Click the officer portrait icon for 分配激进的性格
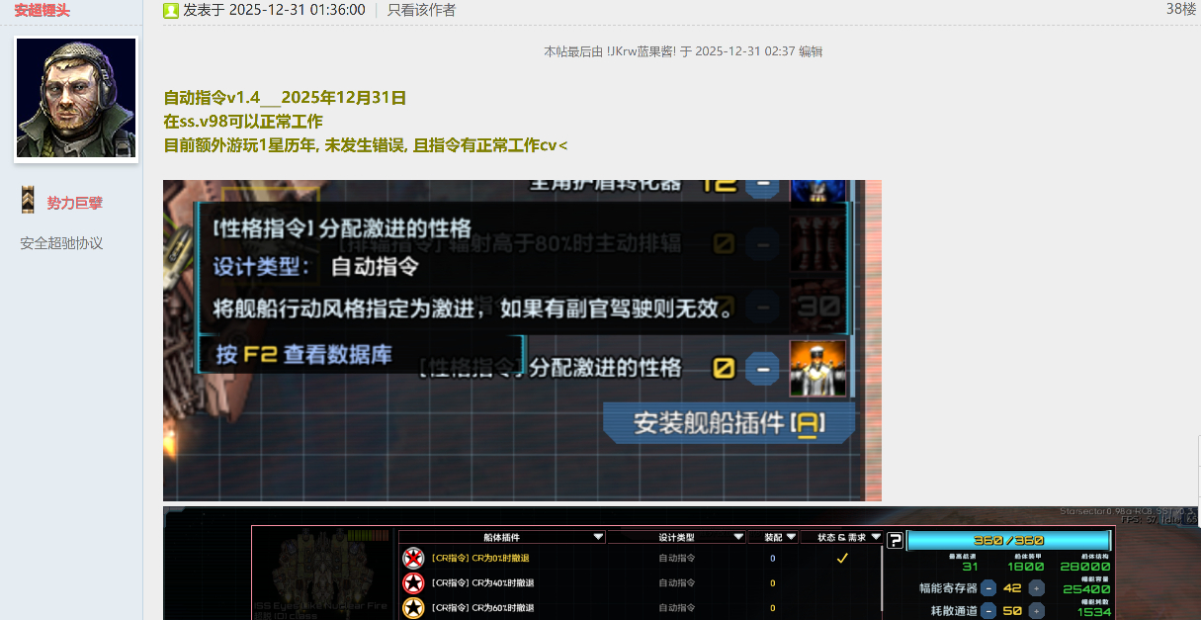This screenshot has width=1201, height=620. coord(817,368)
